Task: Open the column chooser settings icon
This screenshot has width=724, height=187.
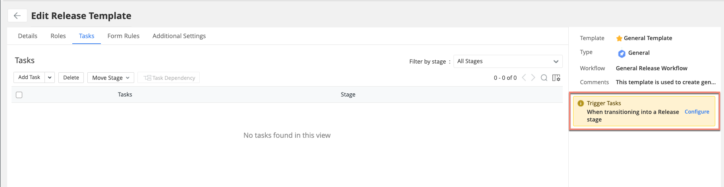Action: pos(556,78)
